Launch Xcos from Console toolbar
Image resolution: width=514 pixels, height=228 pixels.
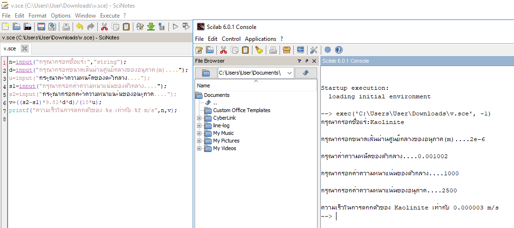click(300, 50)
